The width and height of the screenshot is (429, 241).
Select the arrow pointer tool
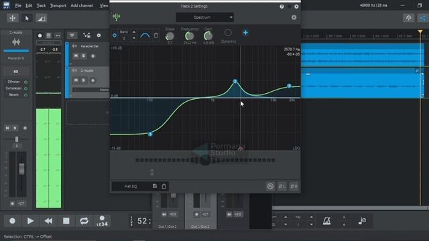[27, 18]
